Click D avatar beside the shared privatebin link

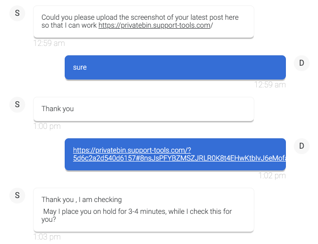[301, 146]
